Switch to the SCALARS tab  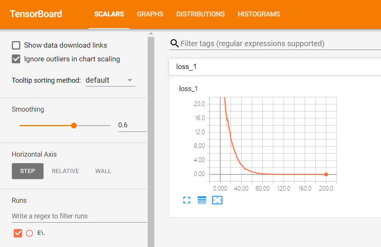click(109, 14)
